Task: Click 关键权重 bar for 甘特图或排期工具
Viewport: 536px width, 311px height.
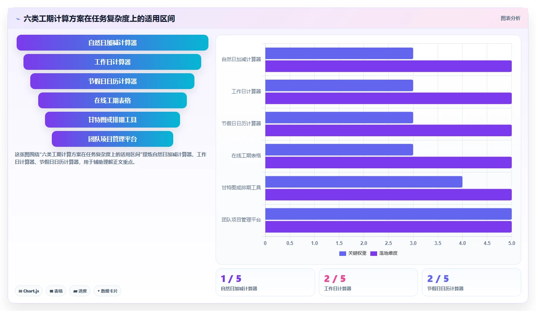Action: (x=364, y=182)
